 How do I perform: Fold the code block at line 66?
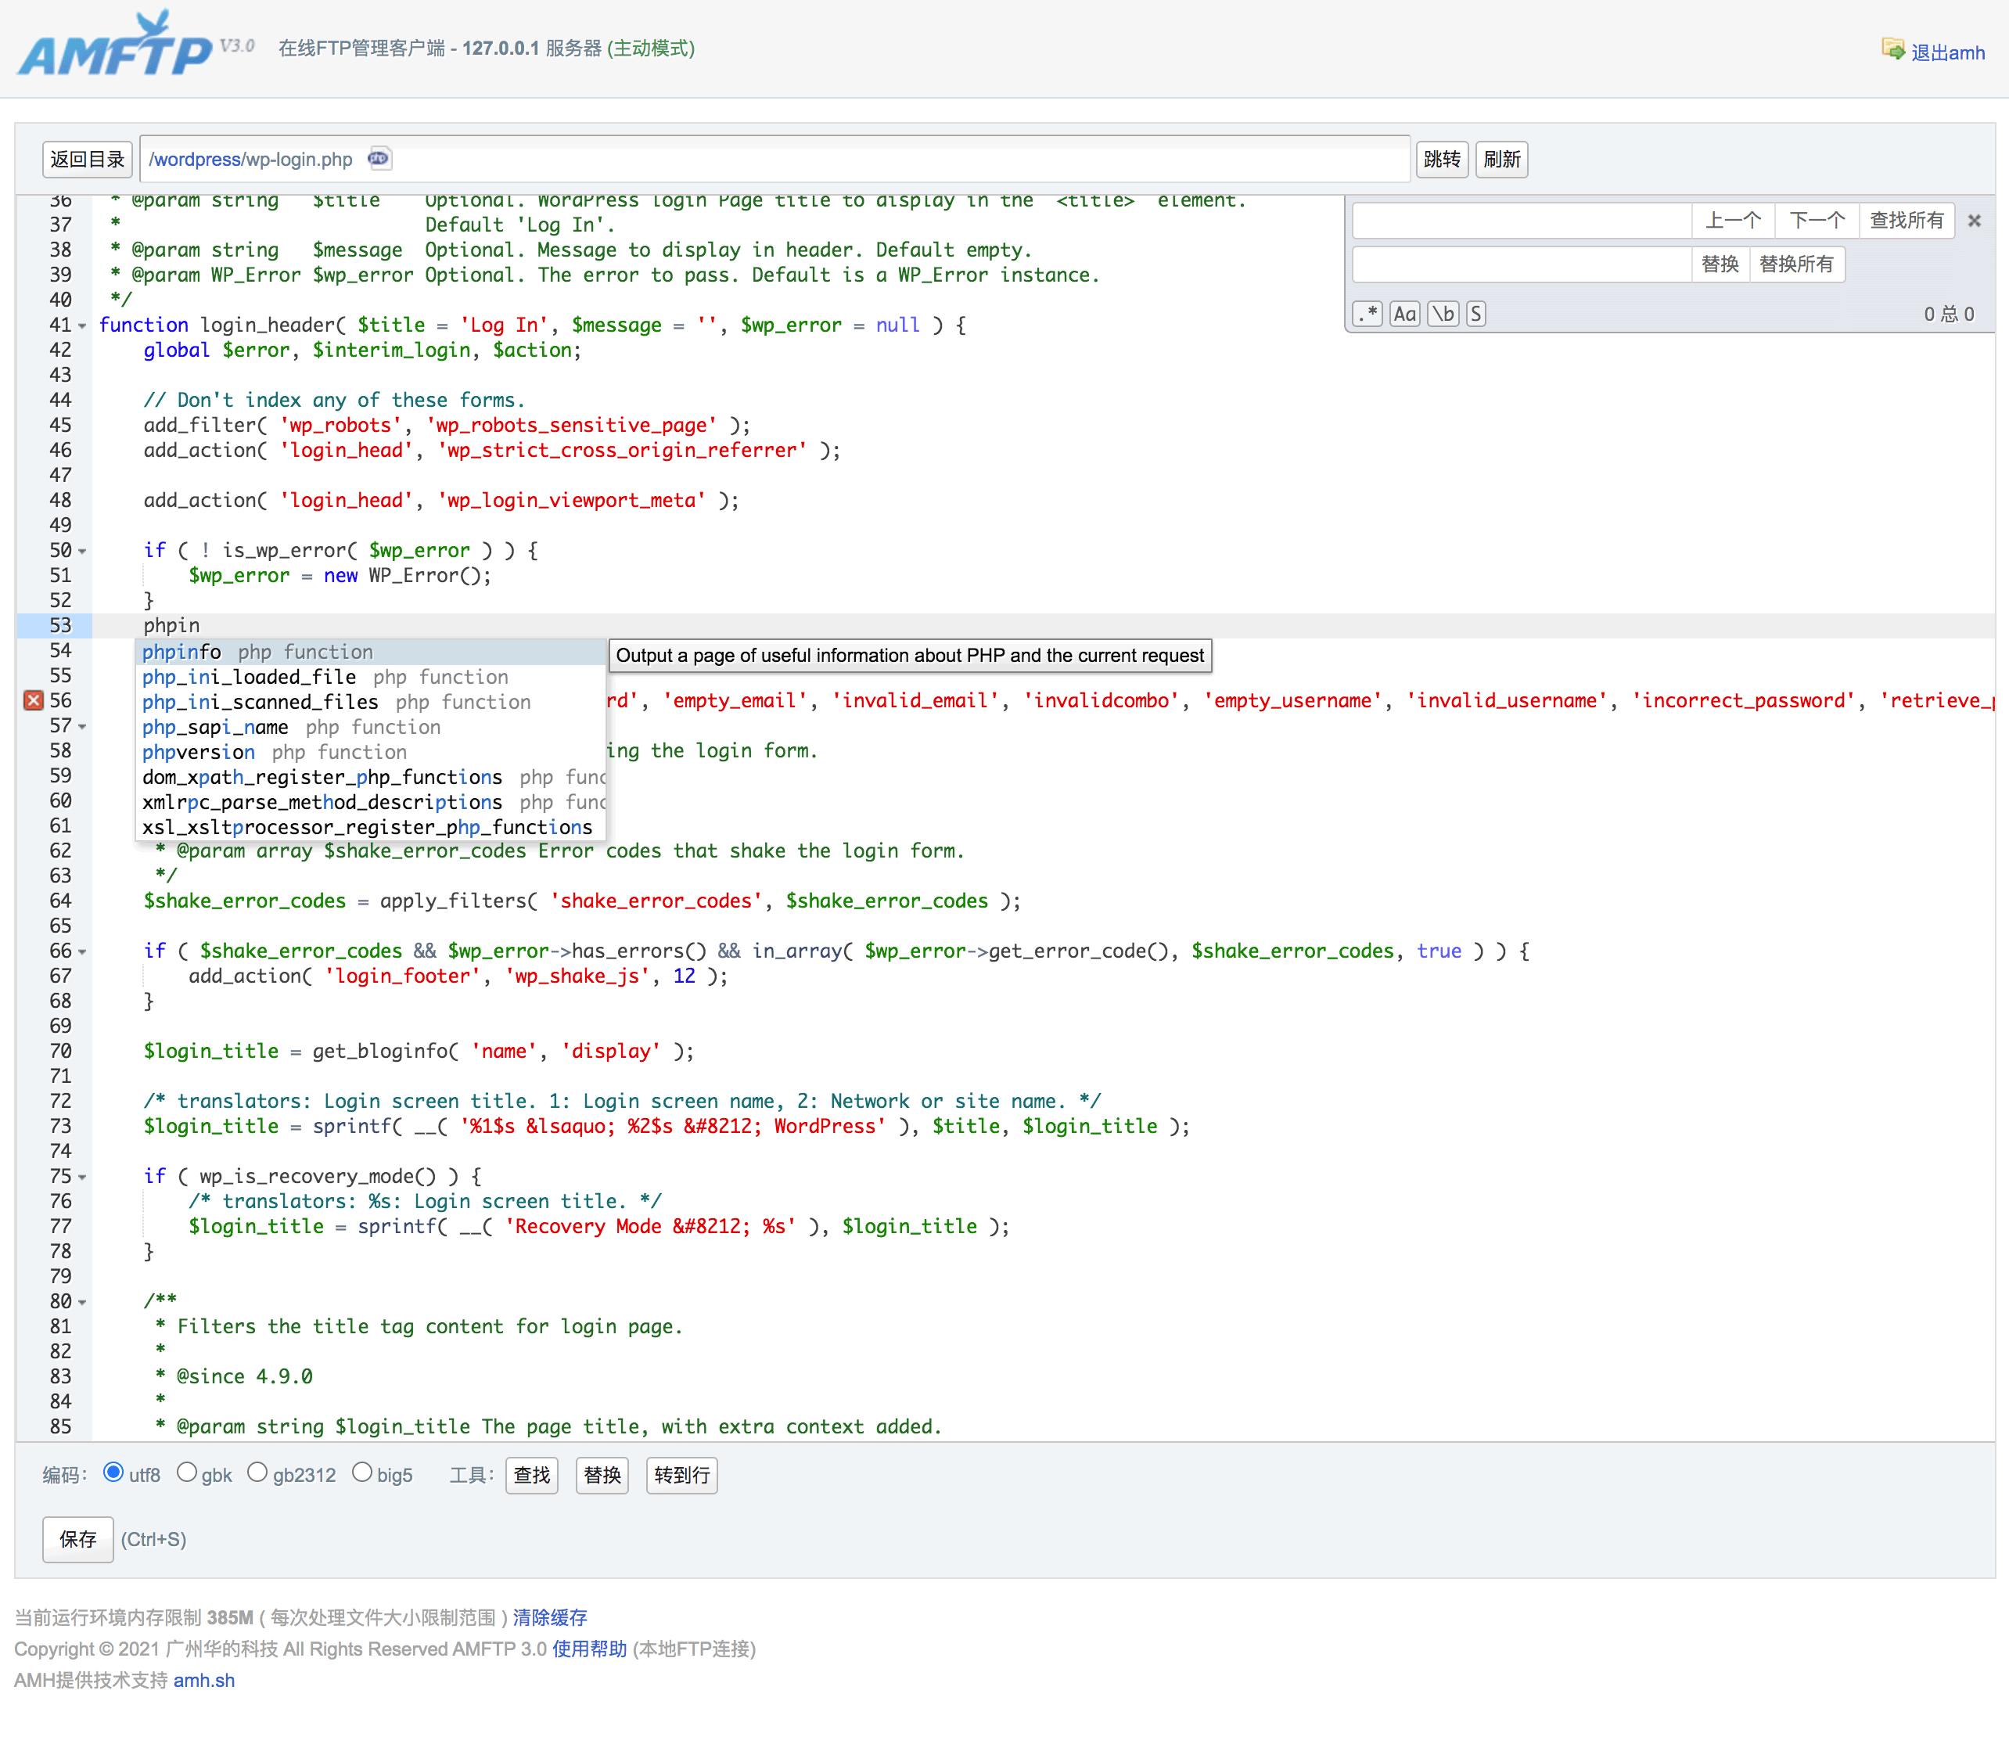[x=82, y=951]
